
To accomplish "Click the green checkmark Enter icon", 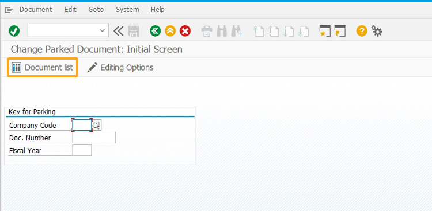I will coord(14,31).
